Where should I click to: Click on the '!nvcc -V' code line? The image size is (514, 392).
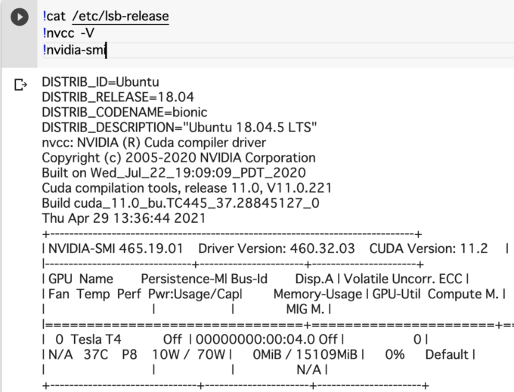pos(68,33)
